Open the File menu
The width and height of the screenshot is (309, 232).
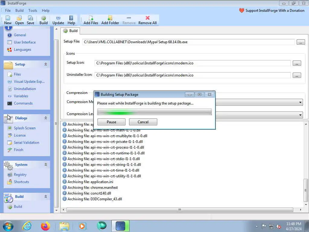8,11
